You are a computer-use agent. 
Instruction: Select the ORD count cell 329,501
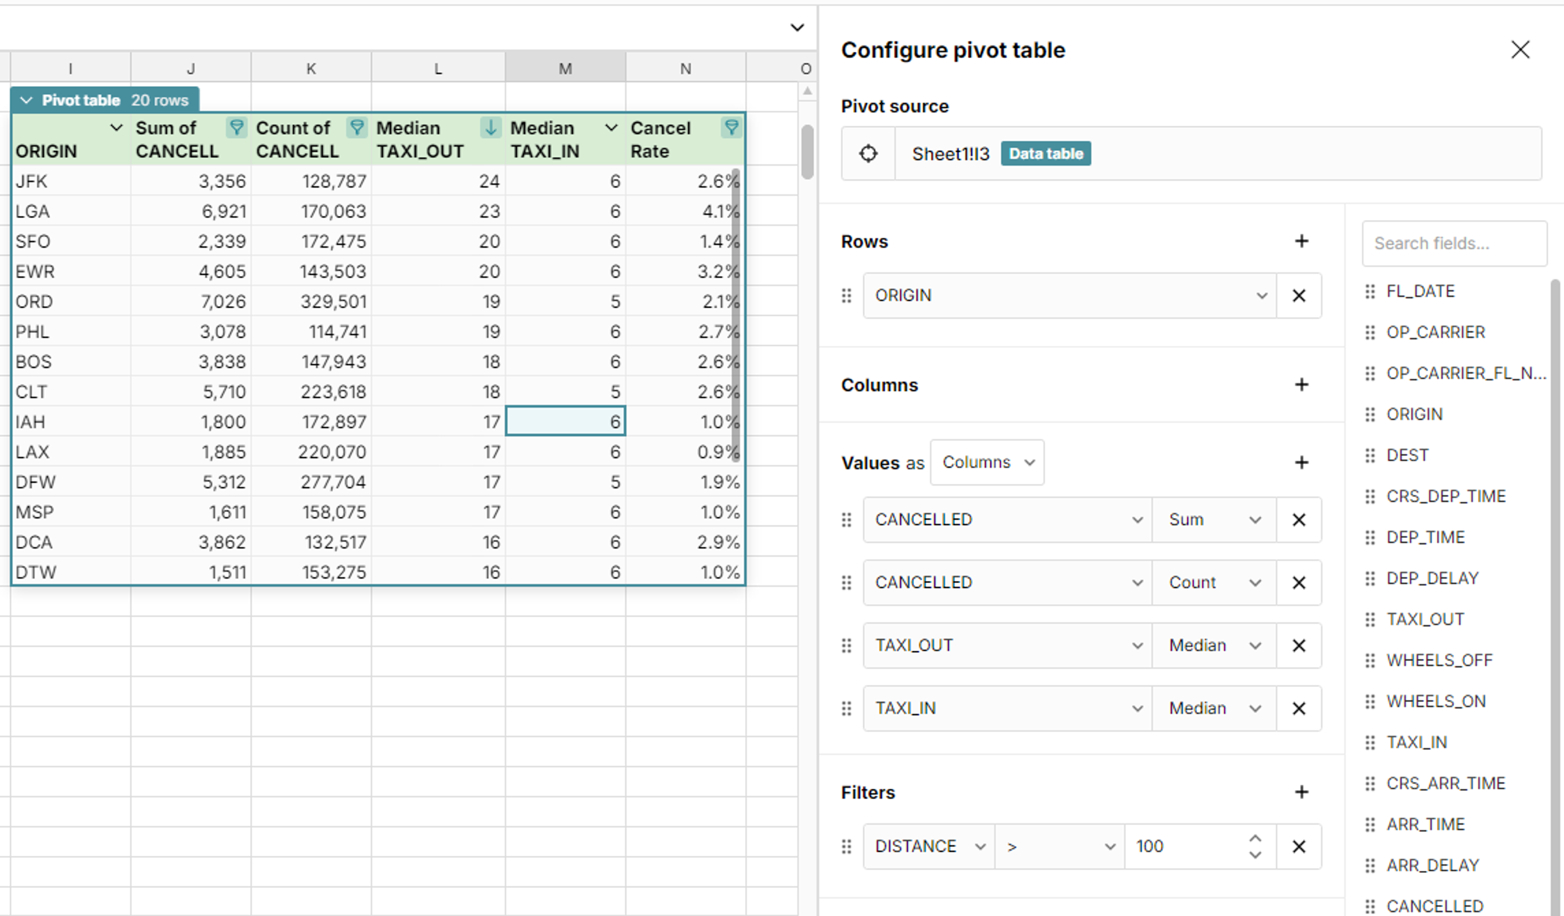[x=311, y=302]
